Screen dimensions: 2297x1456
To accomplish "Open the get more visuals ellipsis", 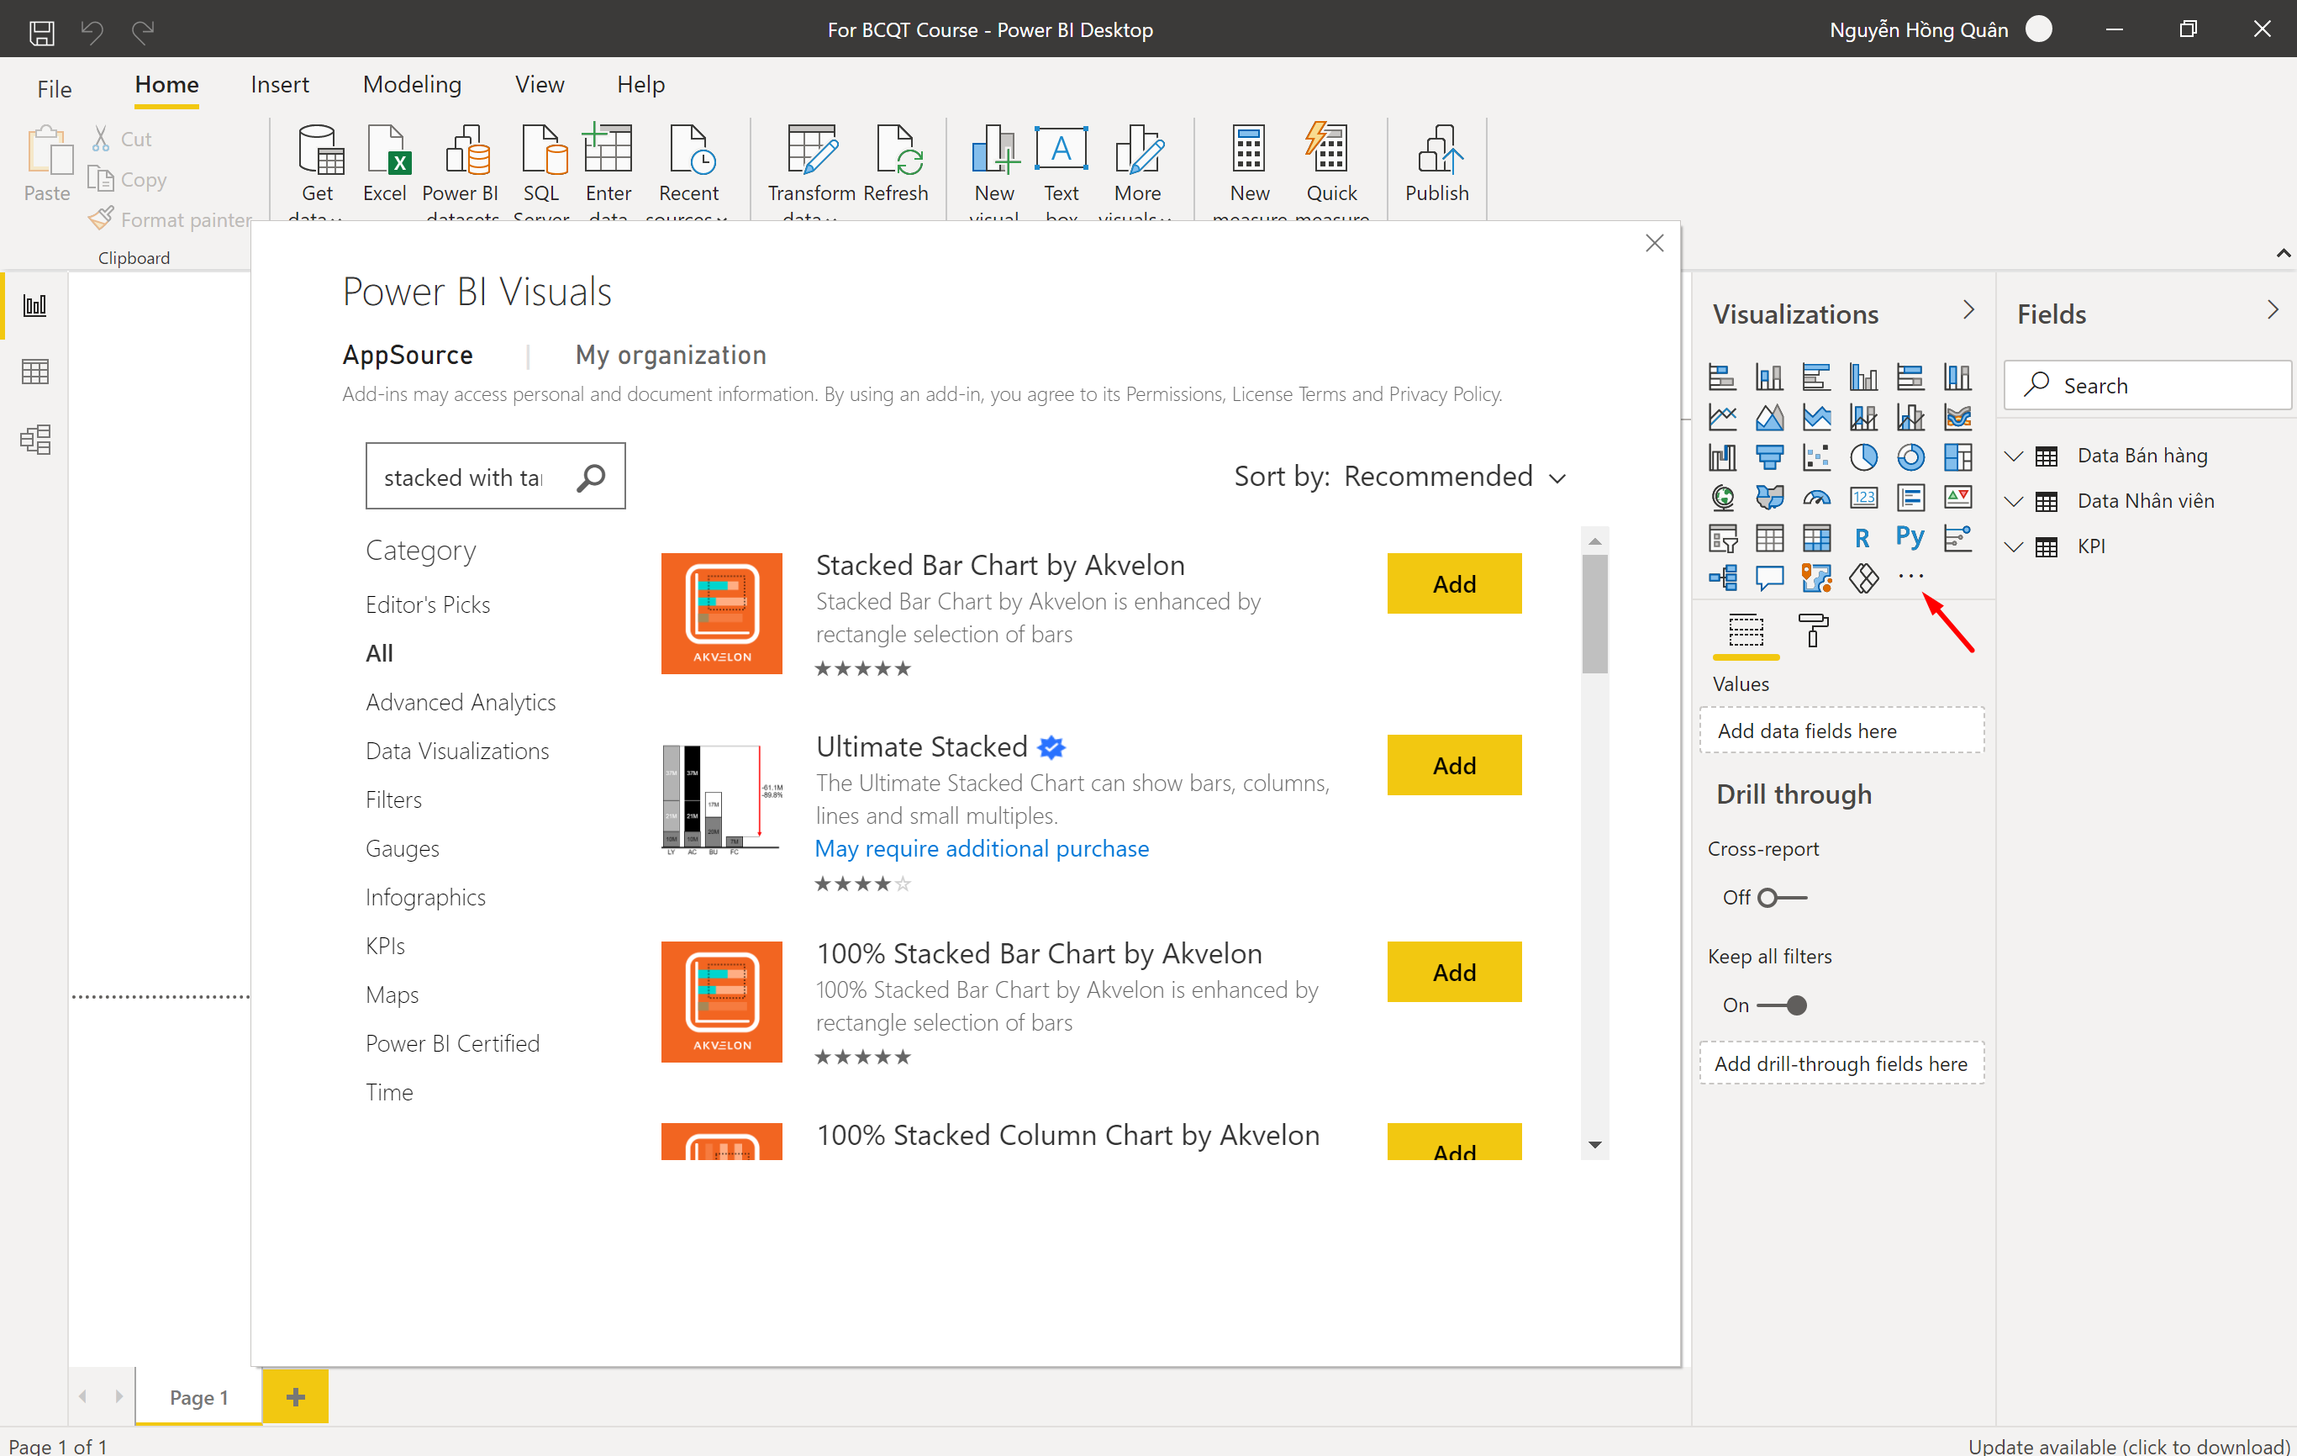I will (x=1910, y=577).
